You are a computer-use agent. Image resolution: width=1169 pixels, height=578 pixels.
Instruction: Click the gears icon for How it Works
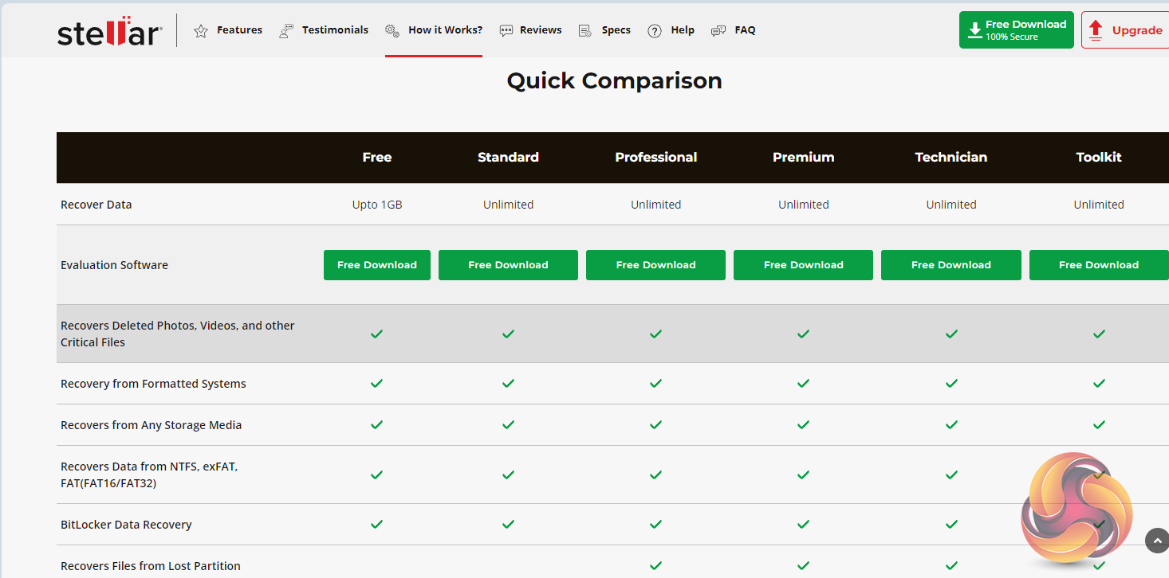[392, 31]
